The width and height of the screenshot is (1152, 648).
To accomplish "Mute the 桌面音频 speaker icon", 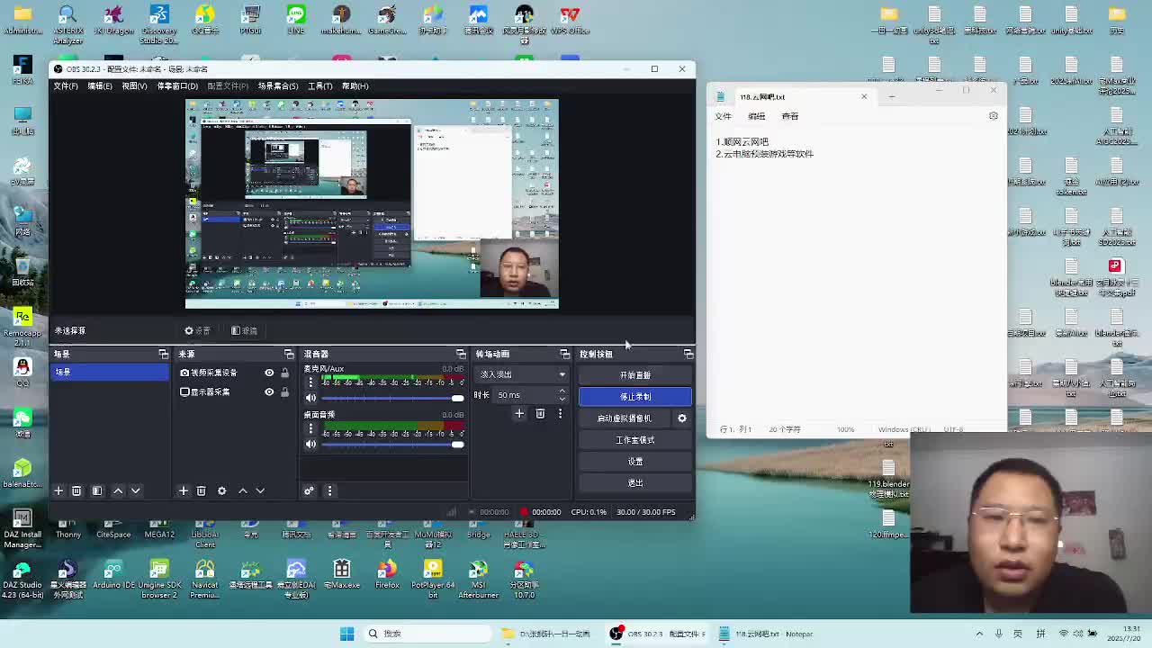I will coord(310,444).
